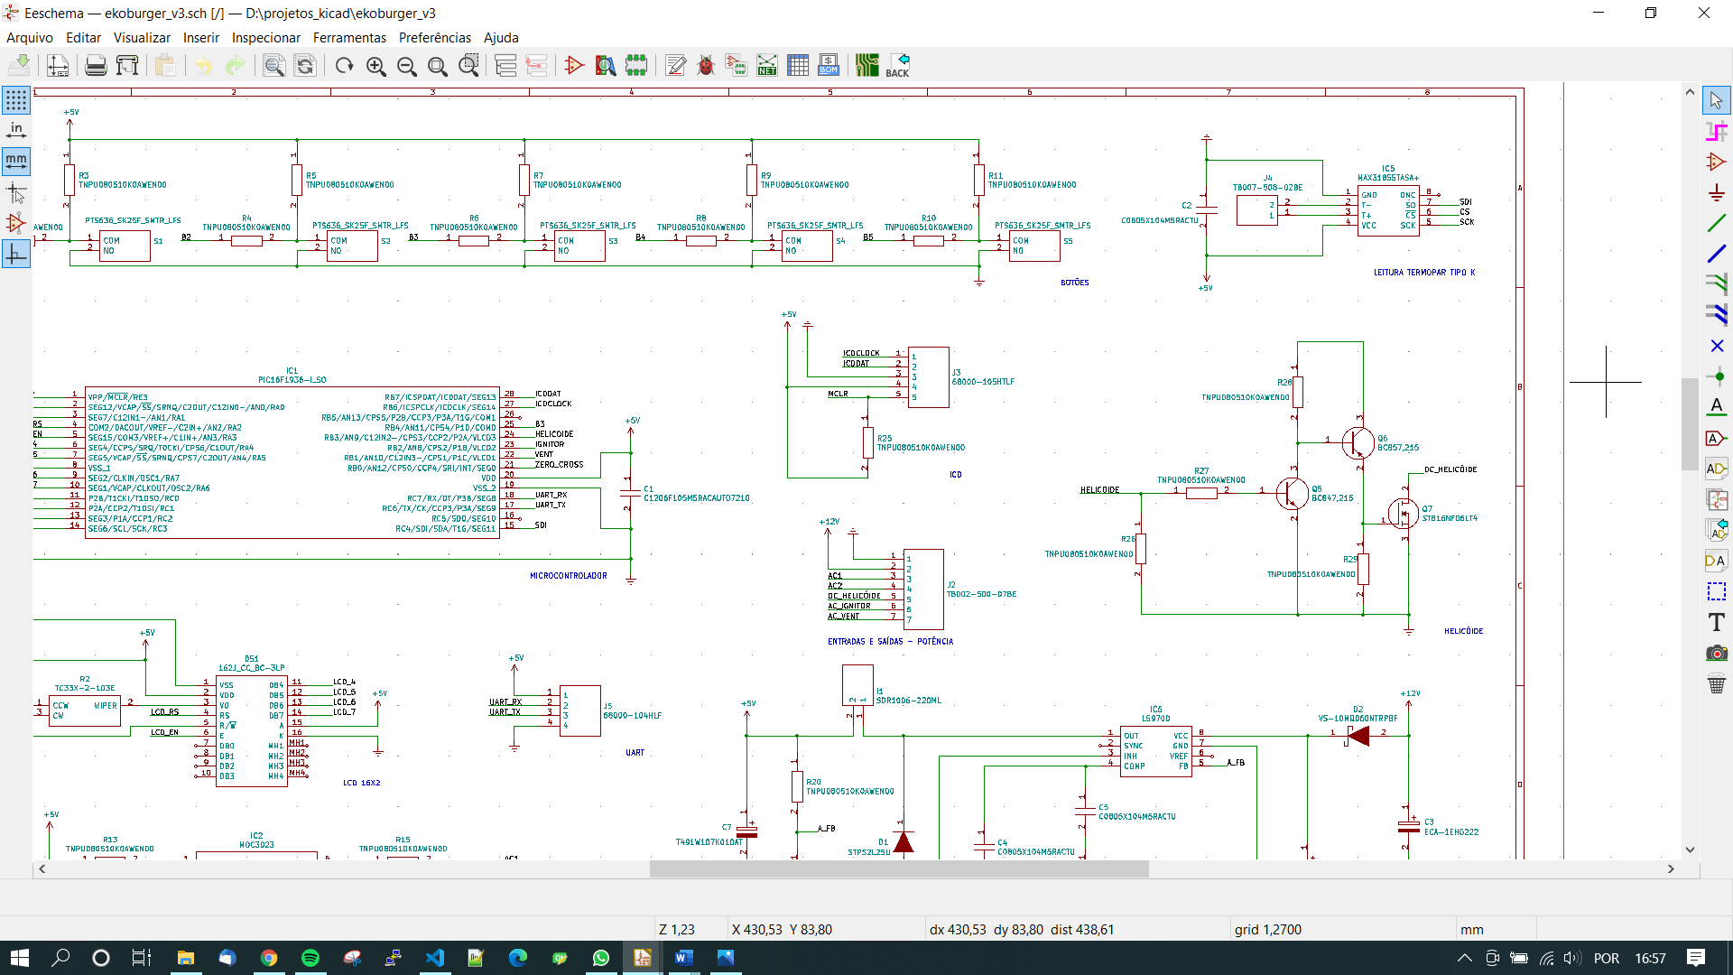Run electrical rules check (ladybug icon)

706,66
